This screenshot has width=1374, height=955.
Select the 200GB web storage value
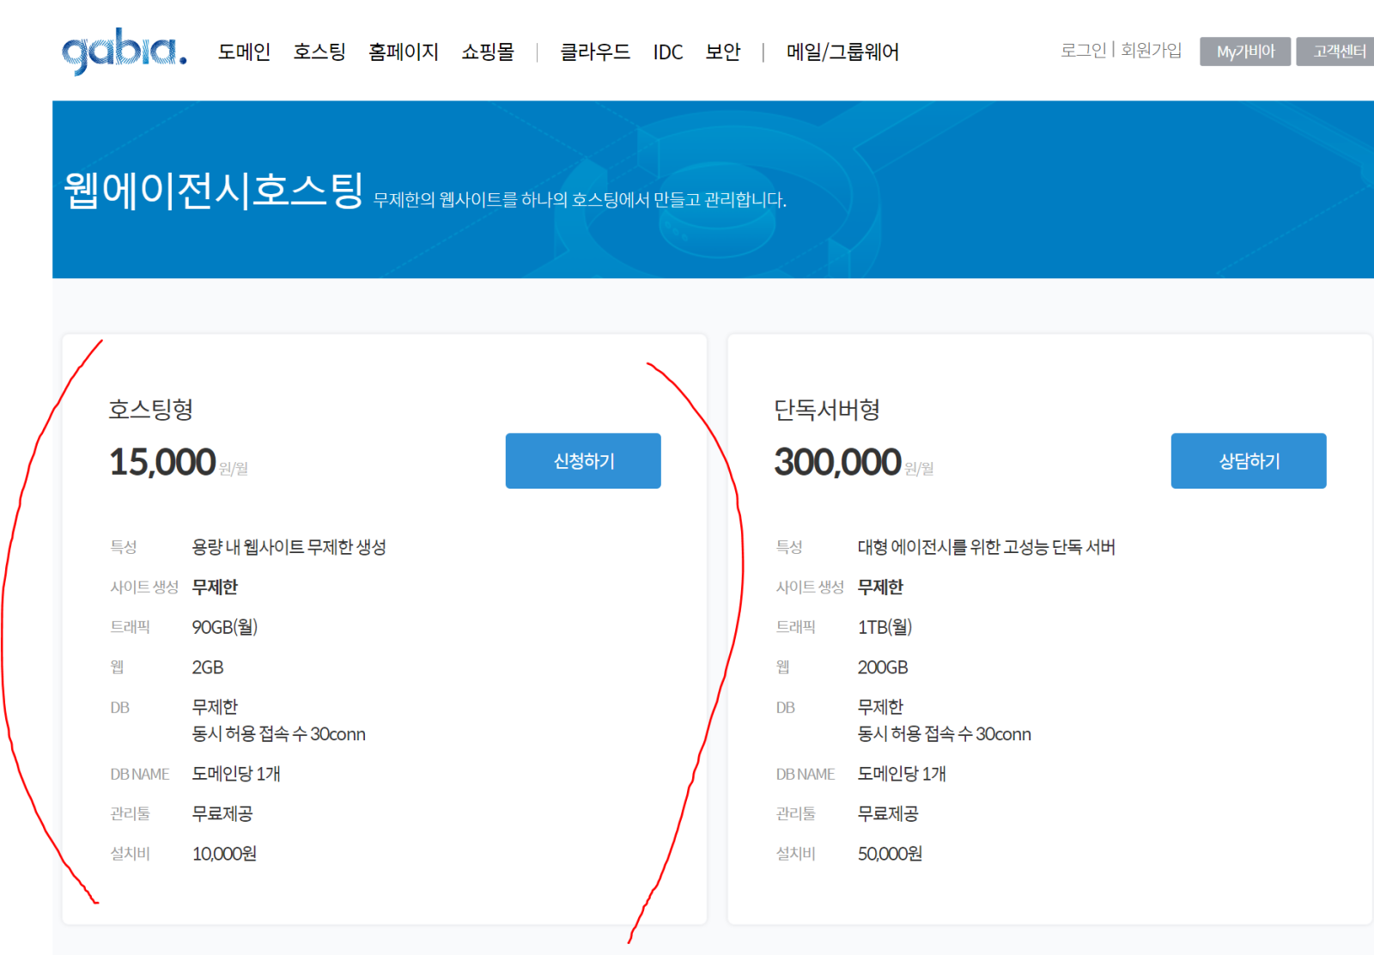coord(883,667)
